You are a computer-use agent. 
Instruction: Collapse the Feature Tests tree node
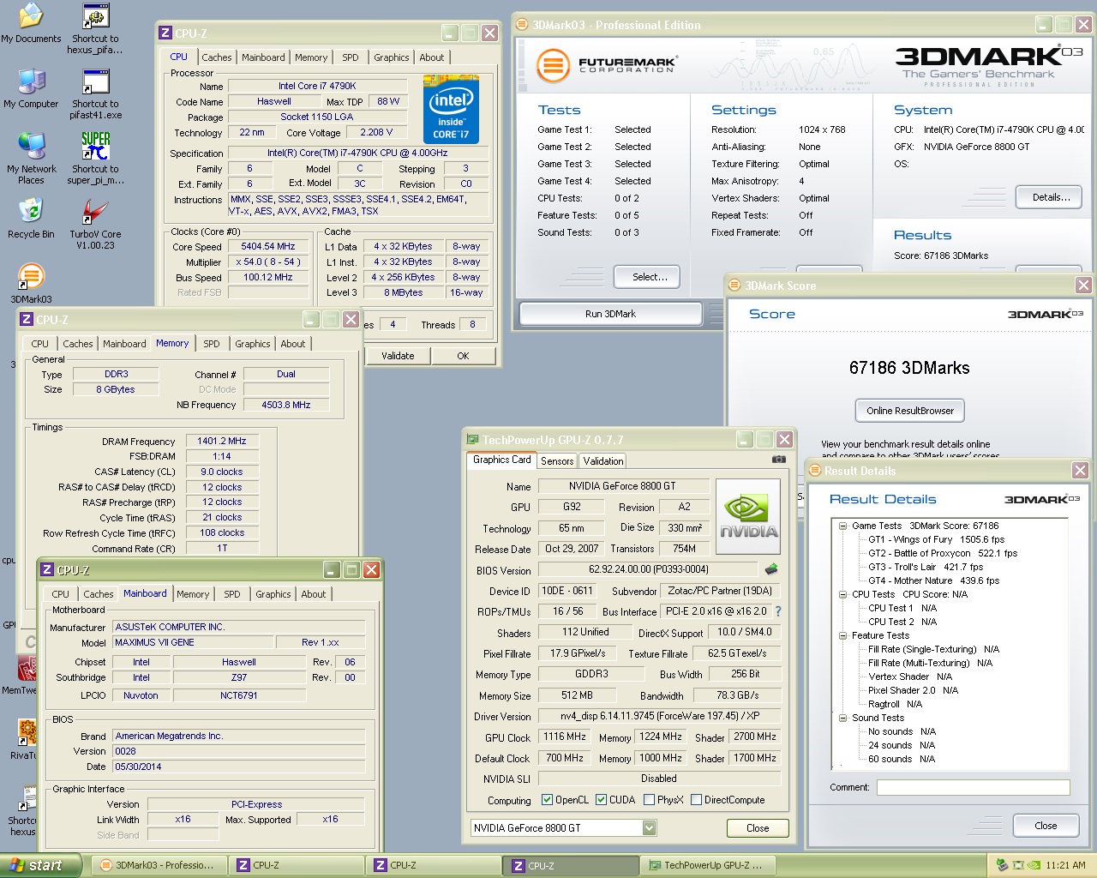pyautogui.click(x=842, y=635)
